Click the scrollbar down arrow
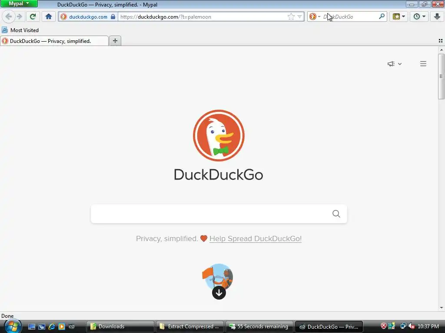445x333 pixels. [442, 308]
